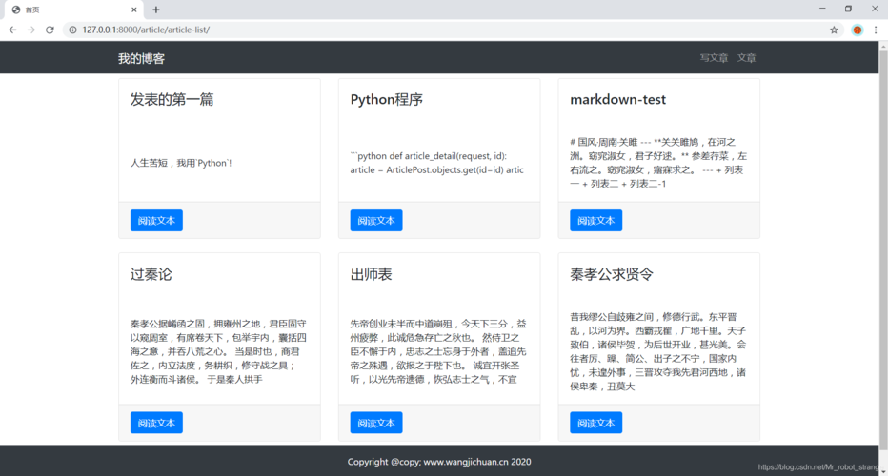Minimize the browser window
888x476 pixels.
coord(822,9)
